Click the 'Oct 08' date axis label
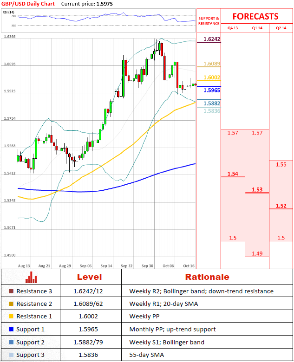The image size is (294, 362). click(x=168, y=266)
